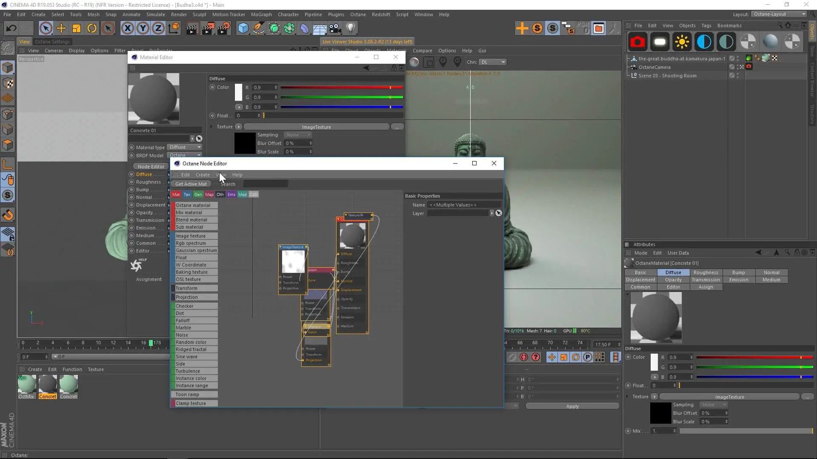Click the Apply button
This screenshot has height=459, width=817.
(x=572, y=406)
